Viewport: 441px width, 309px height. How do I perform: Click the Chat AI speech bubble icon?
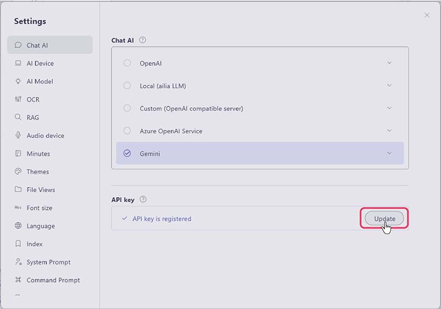(18, 45)
